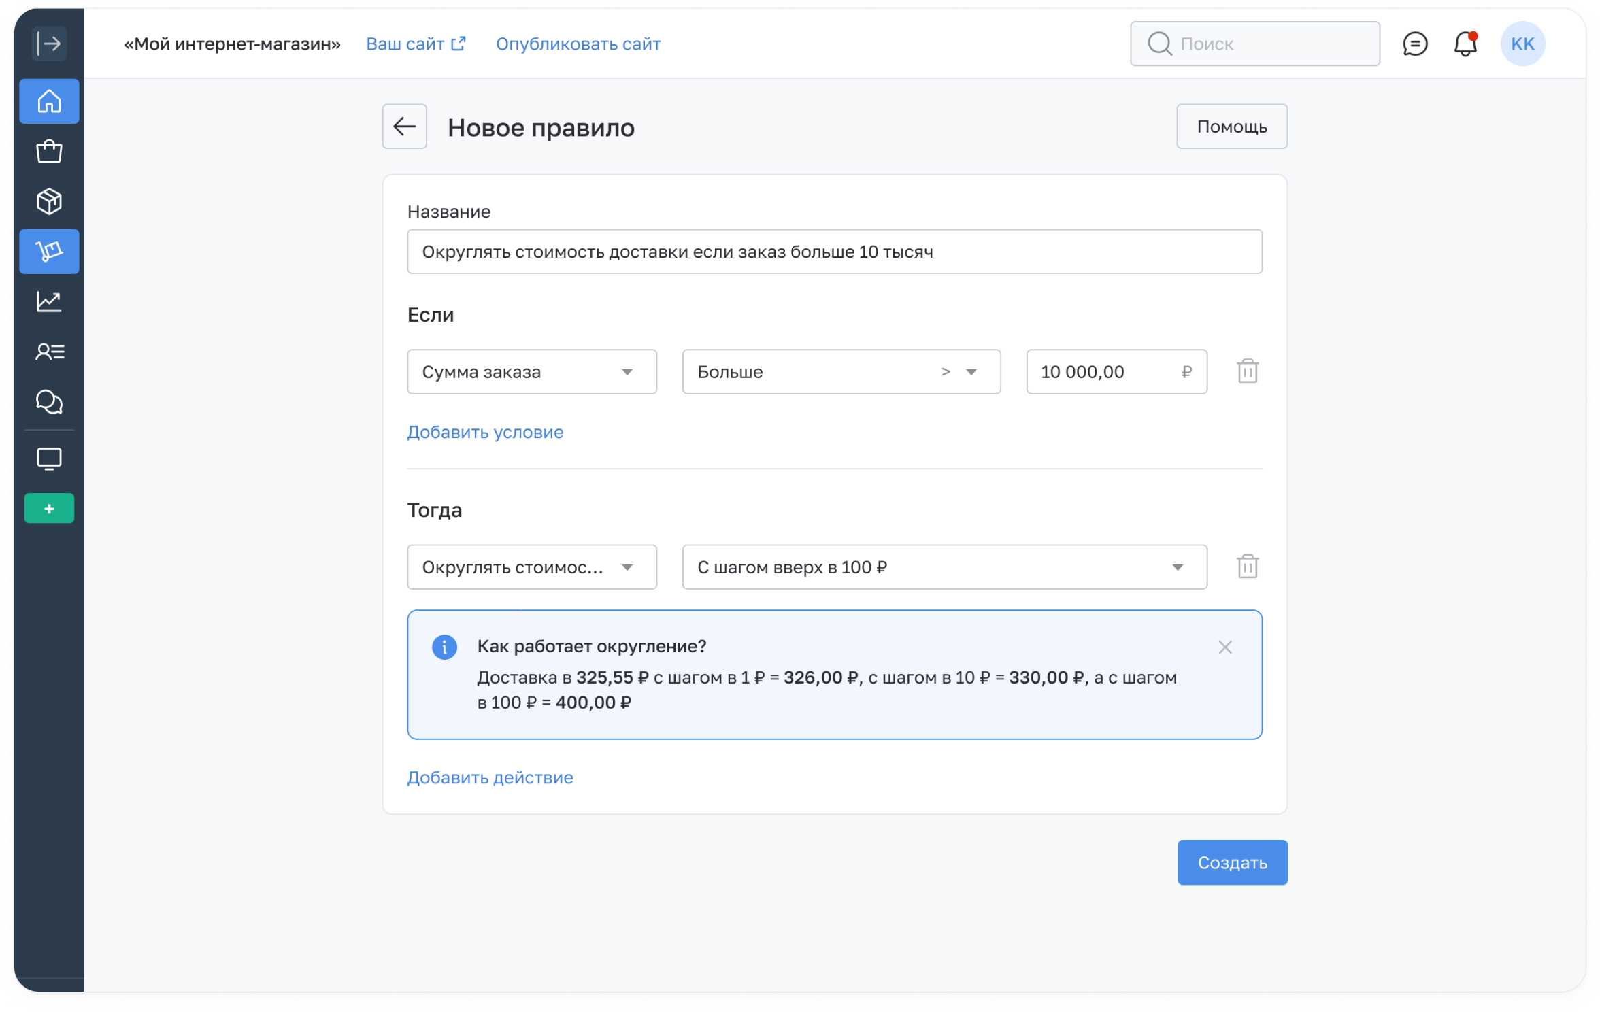
Task: Open the chat bubbles icon in sidebar
Action: 49,402
